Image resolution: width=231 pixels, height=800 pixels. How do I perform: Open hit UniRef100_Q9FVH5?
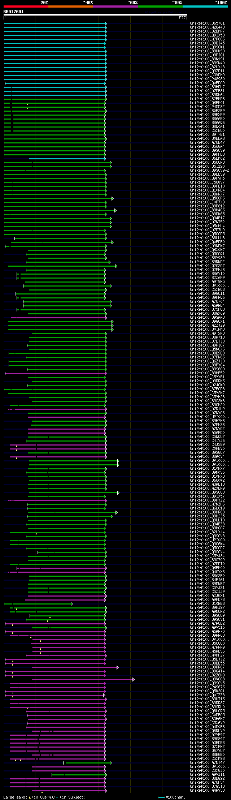click(207, 179)
